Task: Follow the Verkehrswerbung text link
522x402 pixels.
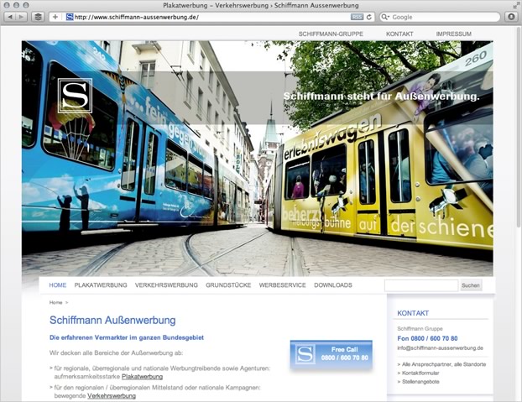Action: point(112,396)
